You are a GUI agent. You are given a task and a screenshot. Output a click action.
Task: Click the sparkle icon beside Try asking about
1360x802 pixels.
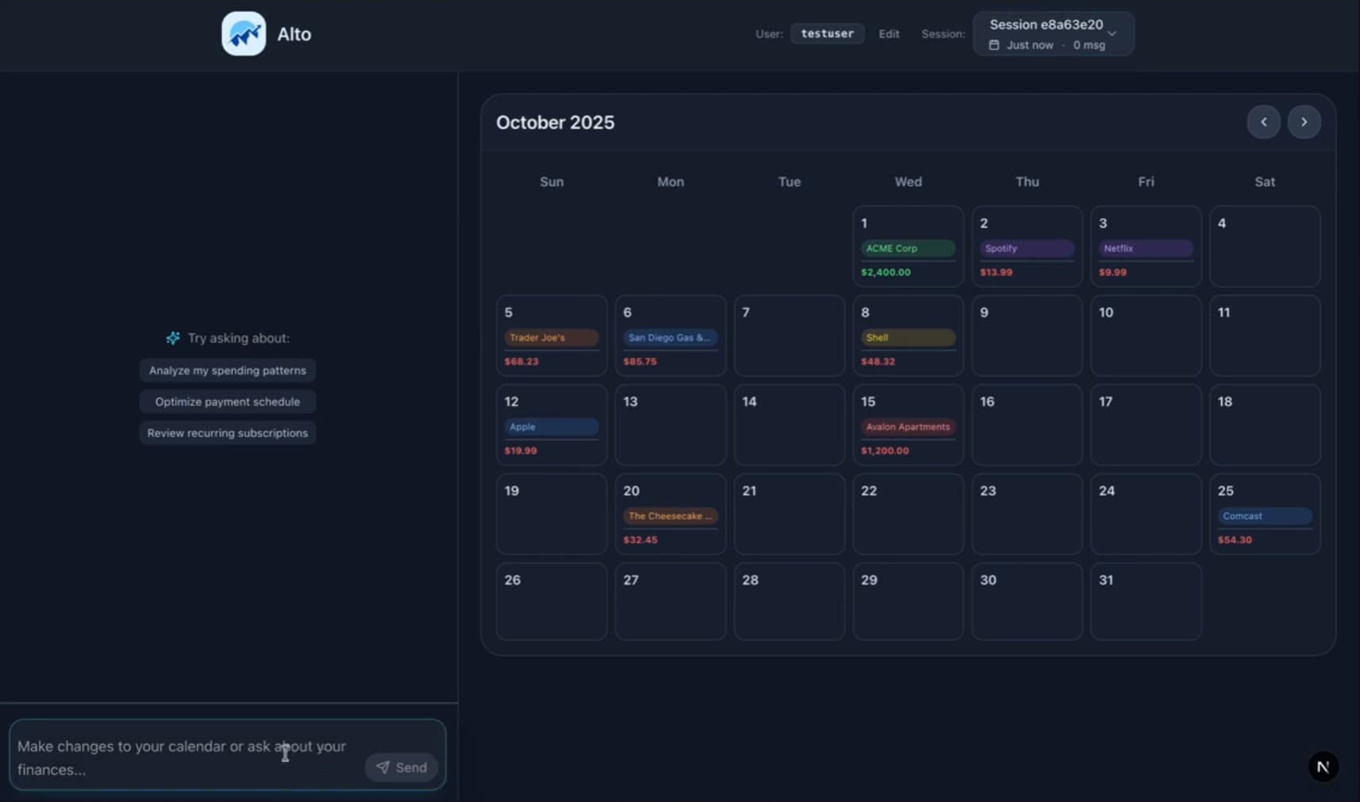(172, 338)
